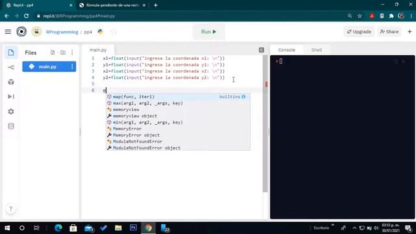Screen dimensions: 416x234
Task: Open the hamburger sidebar menu
Action: tap(8, 32)
